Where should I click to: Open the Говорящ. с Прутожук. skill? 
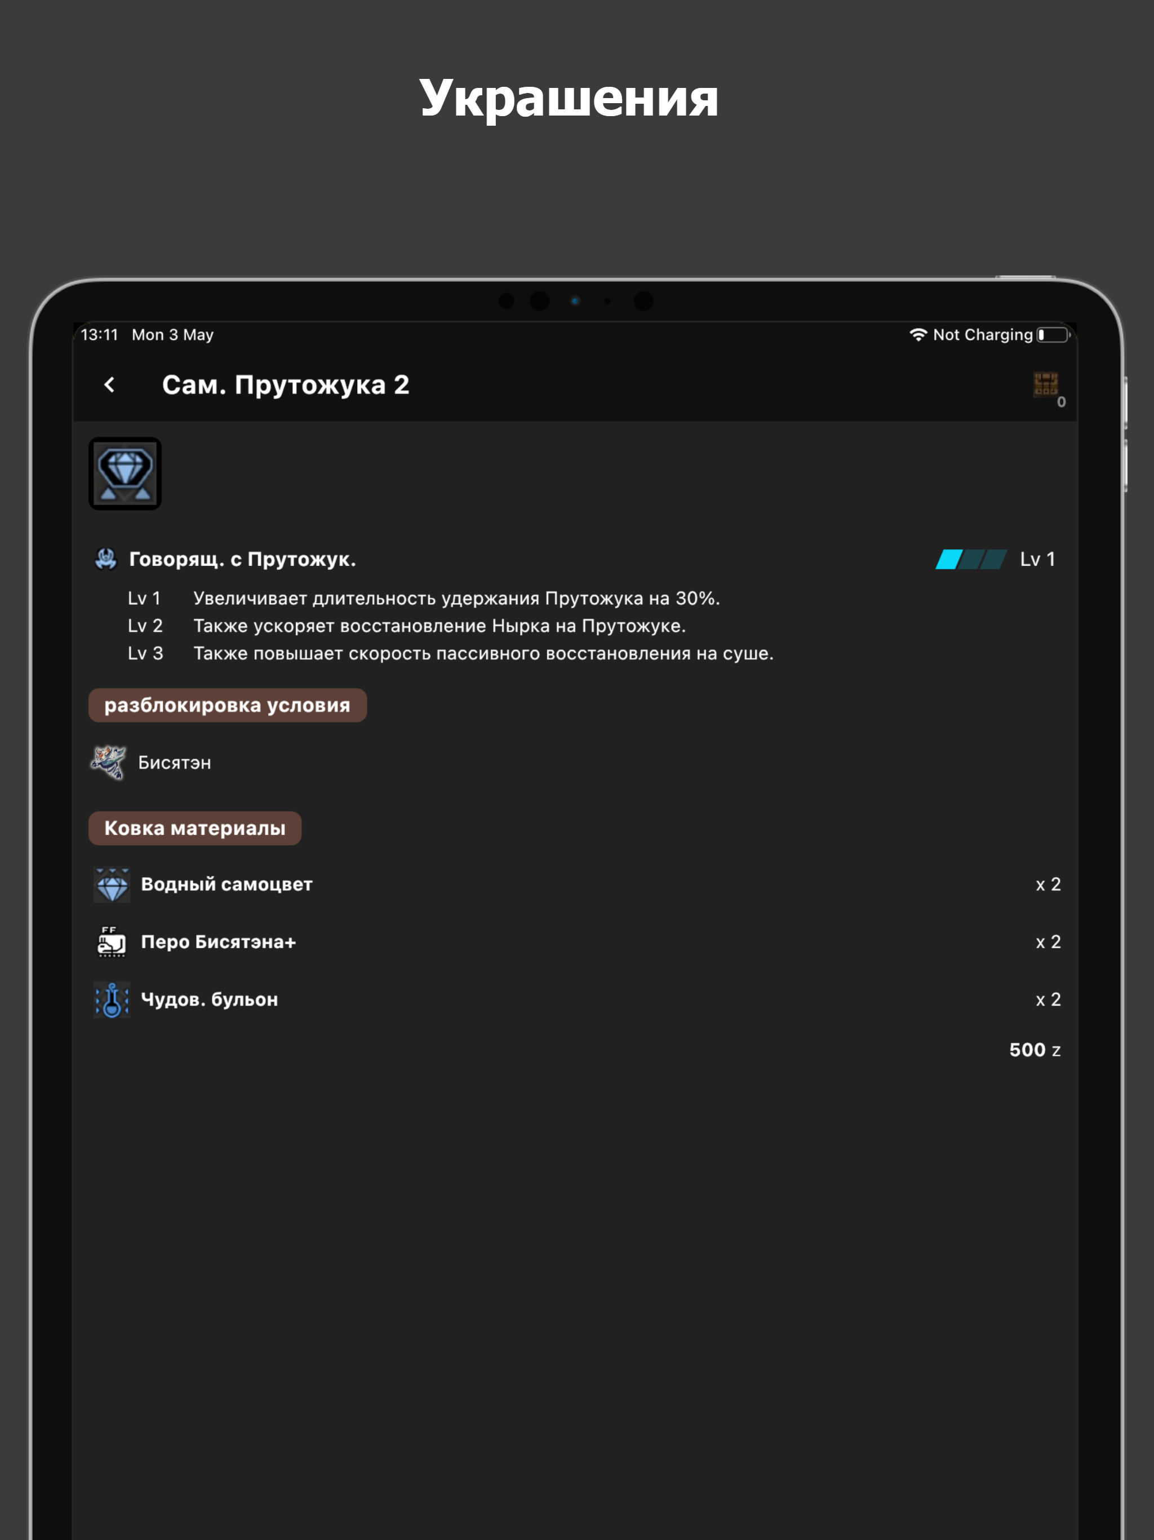point(242,559)
